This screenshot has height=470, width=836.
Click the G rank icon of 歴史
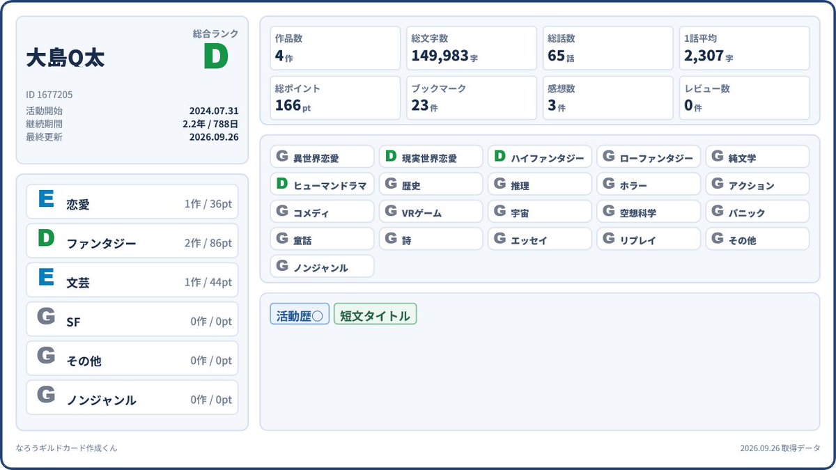click(x=391, y=184)
